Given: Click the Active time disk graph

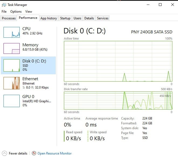Looking at the screenshot, I should click(x=118, y=61).
